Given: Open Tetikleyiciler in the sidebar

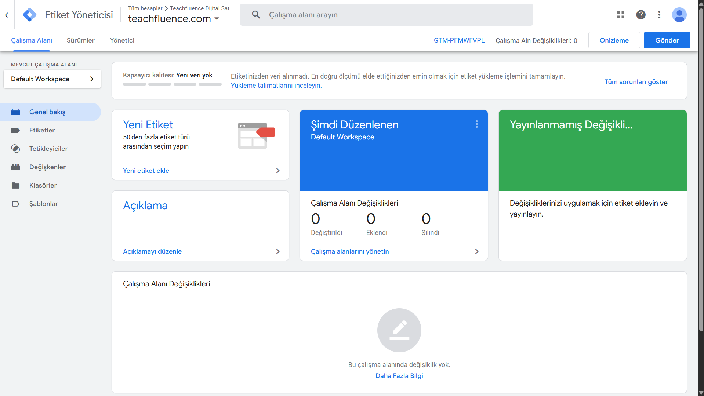Looking at the screenshot, I should [x=48, y=149].
